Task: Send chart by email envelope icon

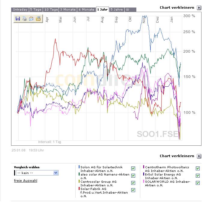Action: click(x=31, y=19)
